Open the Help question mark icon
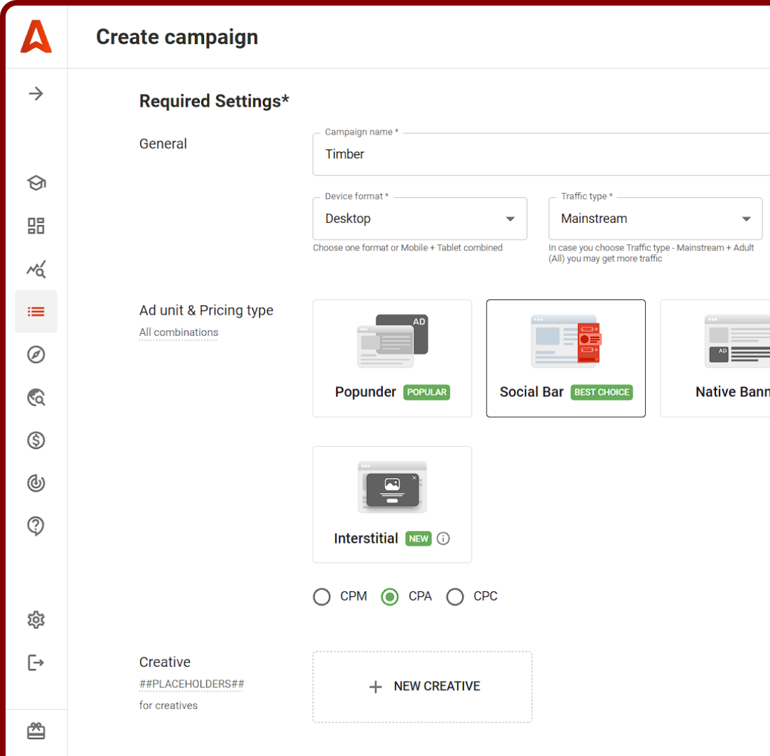This screenshot has height=756, width=770. pyautogui.click(x=36, y=526)
